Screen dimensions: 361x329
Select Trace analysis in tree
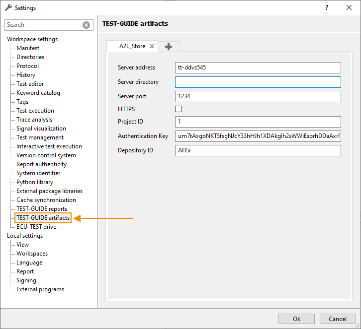click(34, 120)
